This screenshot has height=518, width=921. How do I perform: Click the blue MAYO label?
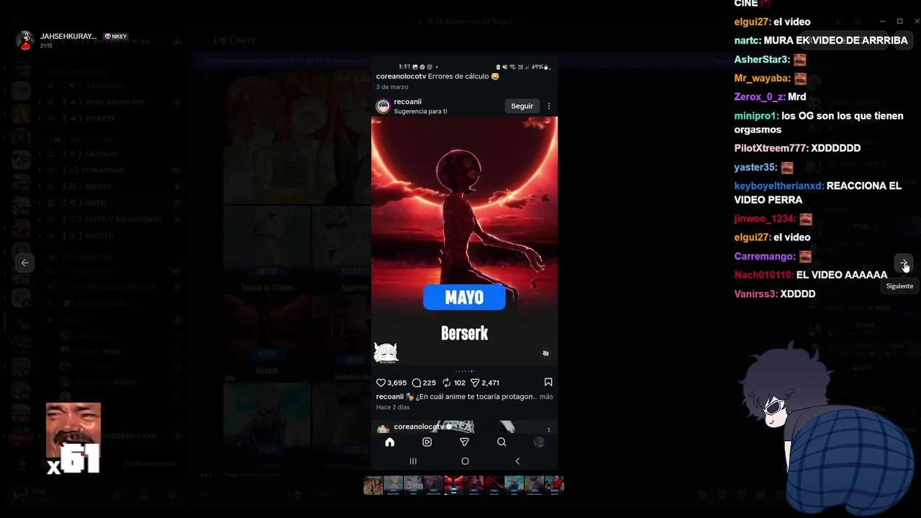click(x=464, y=297)
